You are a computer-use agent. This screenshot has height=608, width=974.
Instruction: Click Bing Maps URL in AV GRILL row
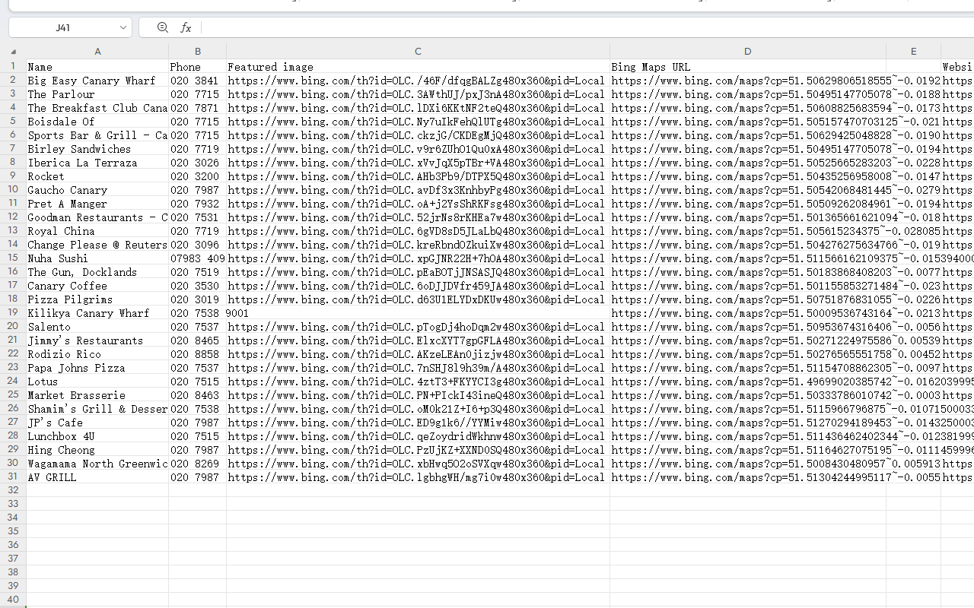click(x=748, y=477)
